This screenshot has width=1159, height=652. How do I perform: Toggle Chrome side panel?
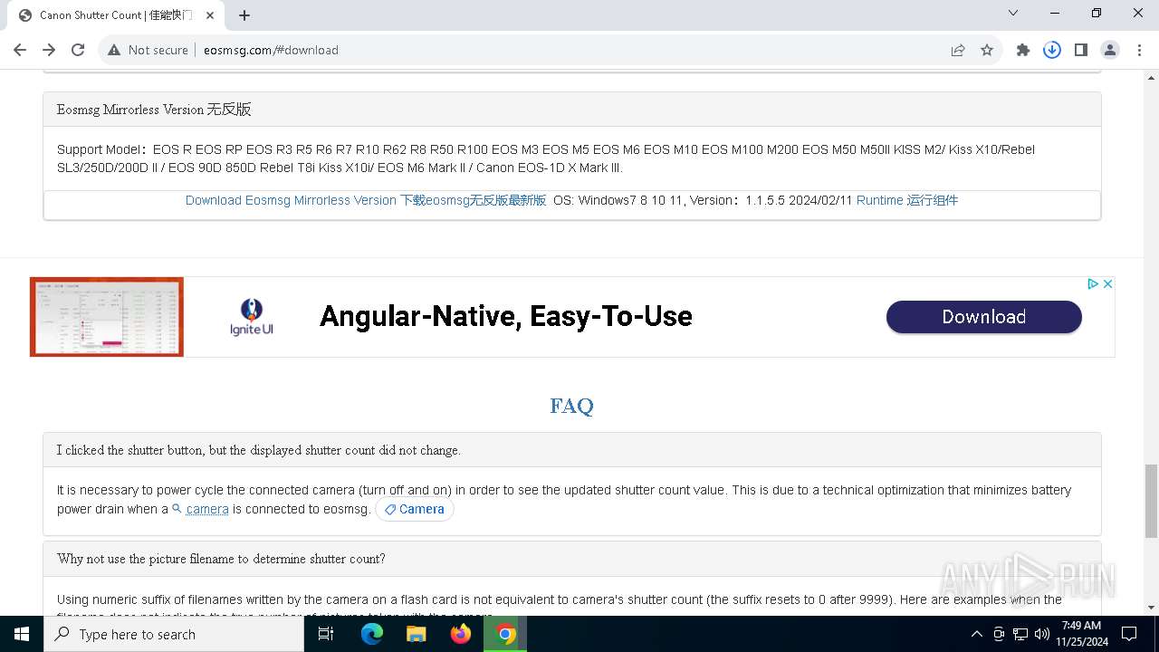pos(1081,50)
